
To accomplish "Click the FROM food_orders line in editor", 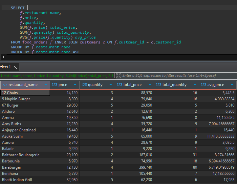I will (96, 42).
